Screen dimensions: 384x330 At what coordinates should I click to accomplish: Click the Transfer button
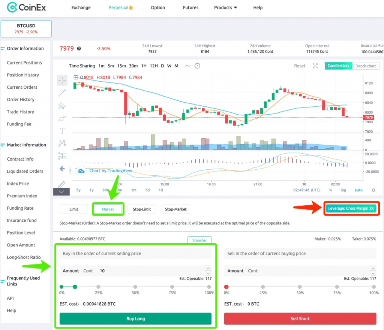pyautogui.click(x=199, y=240)
